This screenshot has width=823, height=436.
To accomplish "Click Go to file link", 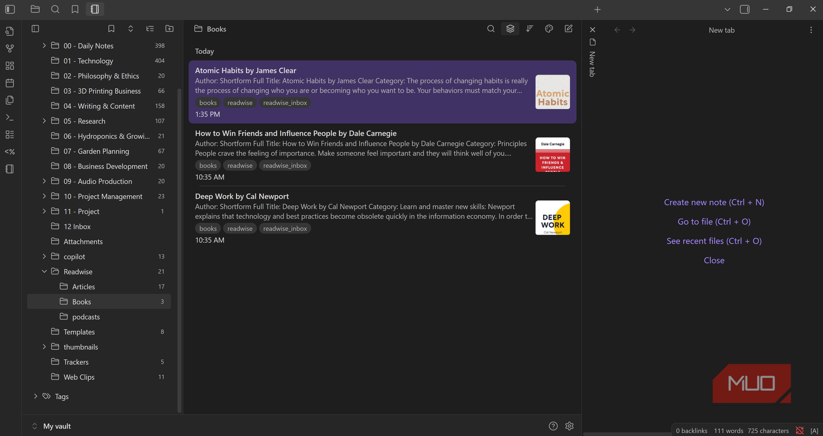I will 714,222.
